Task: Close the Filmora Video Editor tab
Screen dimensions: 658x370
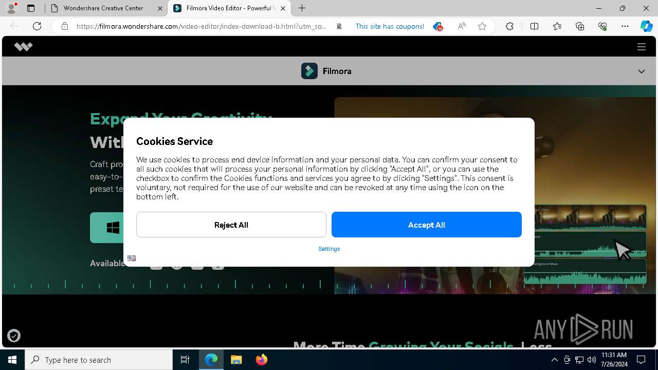Action: (x=283, y=8)
